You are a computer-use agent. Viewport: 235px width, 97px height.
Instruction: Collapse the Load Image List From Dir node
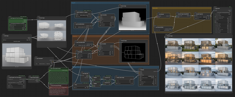point(9,18)
